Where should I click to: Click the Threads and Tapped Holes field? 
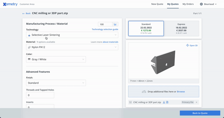(x=40, y=95)
